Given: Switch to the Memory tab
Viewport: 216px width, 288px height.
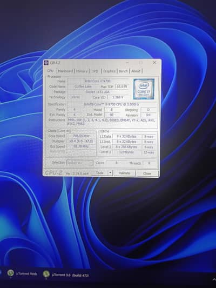Looking at the screenshot, I should click(x=82, y=71).
